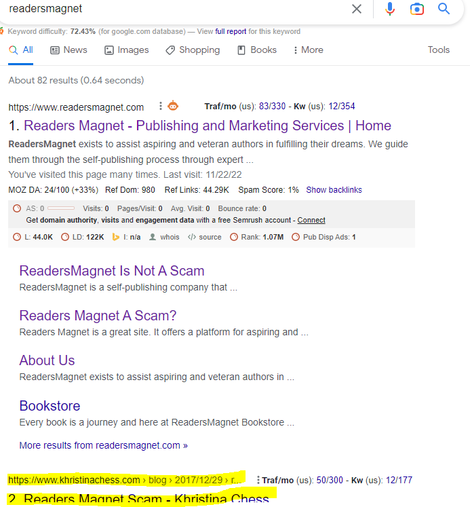This screenshot has width=470, height=507.
Task: Click Show backlinks for readersmagnet.com
Action: click(334, 190)
